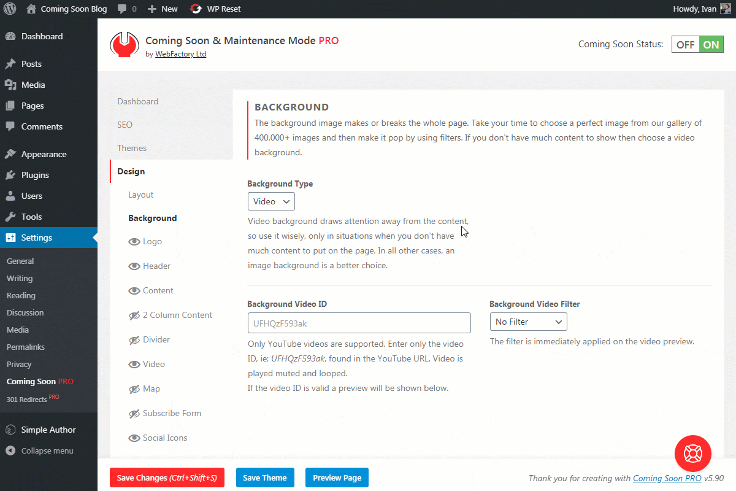Toggle visibility eye for Content module
Viewport: 736px width, 491px height.
tap(134, 291)
